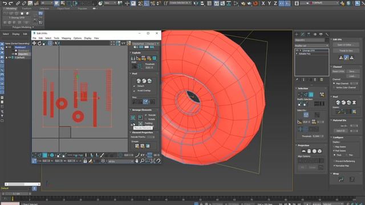This screenshot has width=365, height=205.
Task: Toggle Unwrap UVW modifier eye visibility in stack
Action: tap(297, 51)
